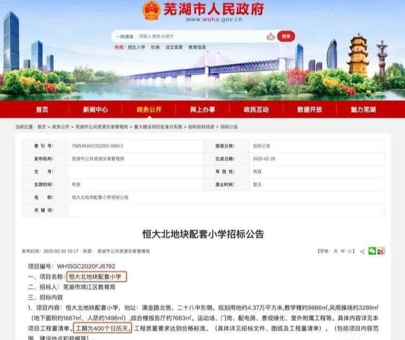Click the 芜湖市人民政府 site title
The height and width of the screenshot is (340, 405).
click(214, 9)
